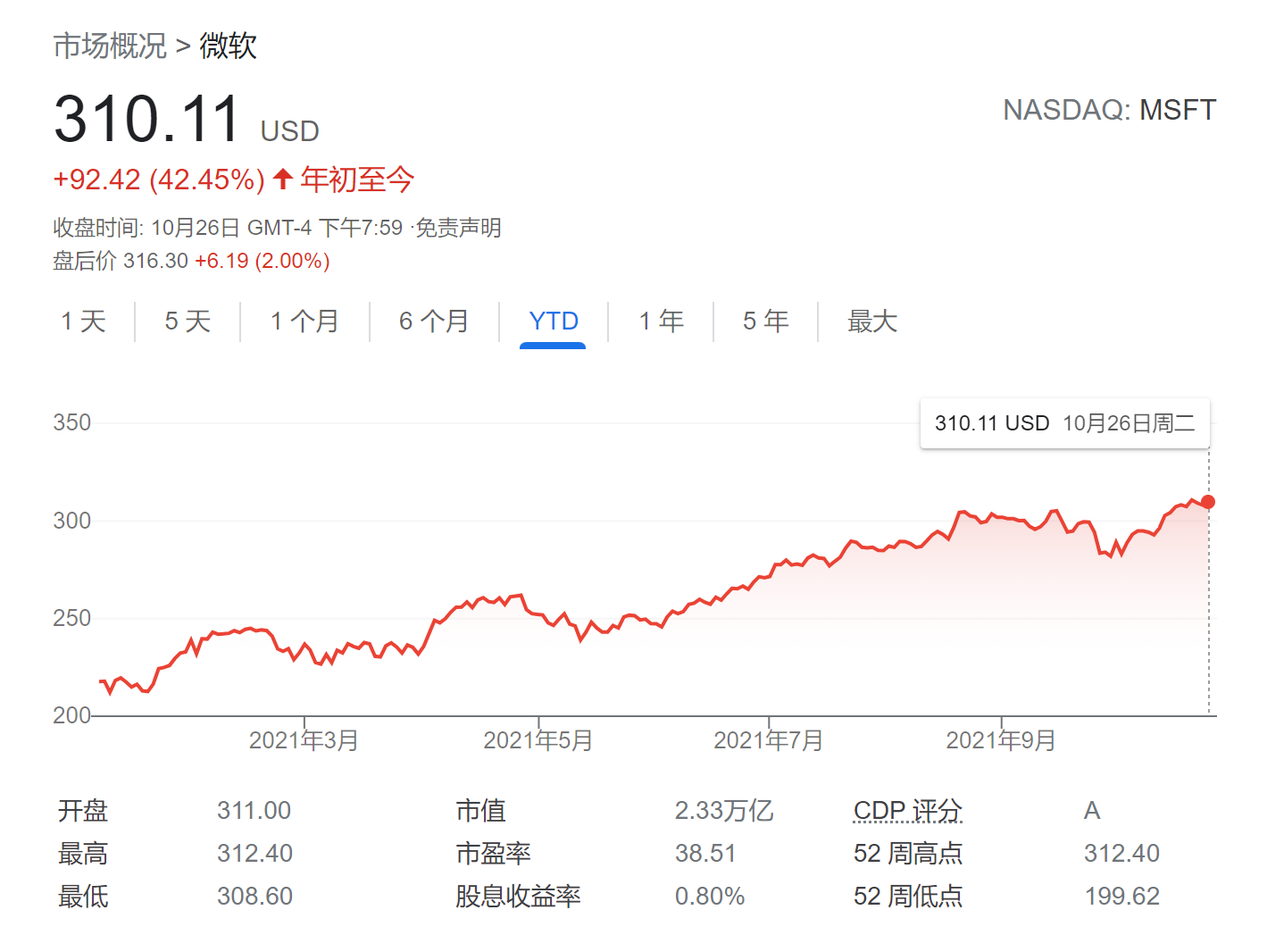Click the 微软 company name heading
Image resolution: width=1267 pixels, height=935 pixels.
pos(229,46)
